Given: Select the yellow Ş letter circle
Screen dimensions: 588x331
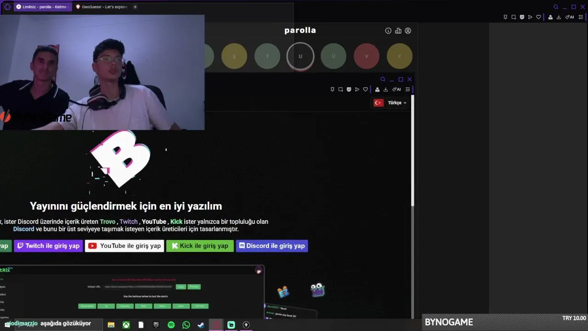Looking at the screenshot, I should coord(234,56).
